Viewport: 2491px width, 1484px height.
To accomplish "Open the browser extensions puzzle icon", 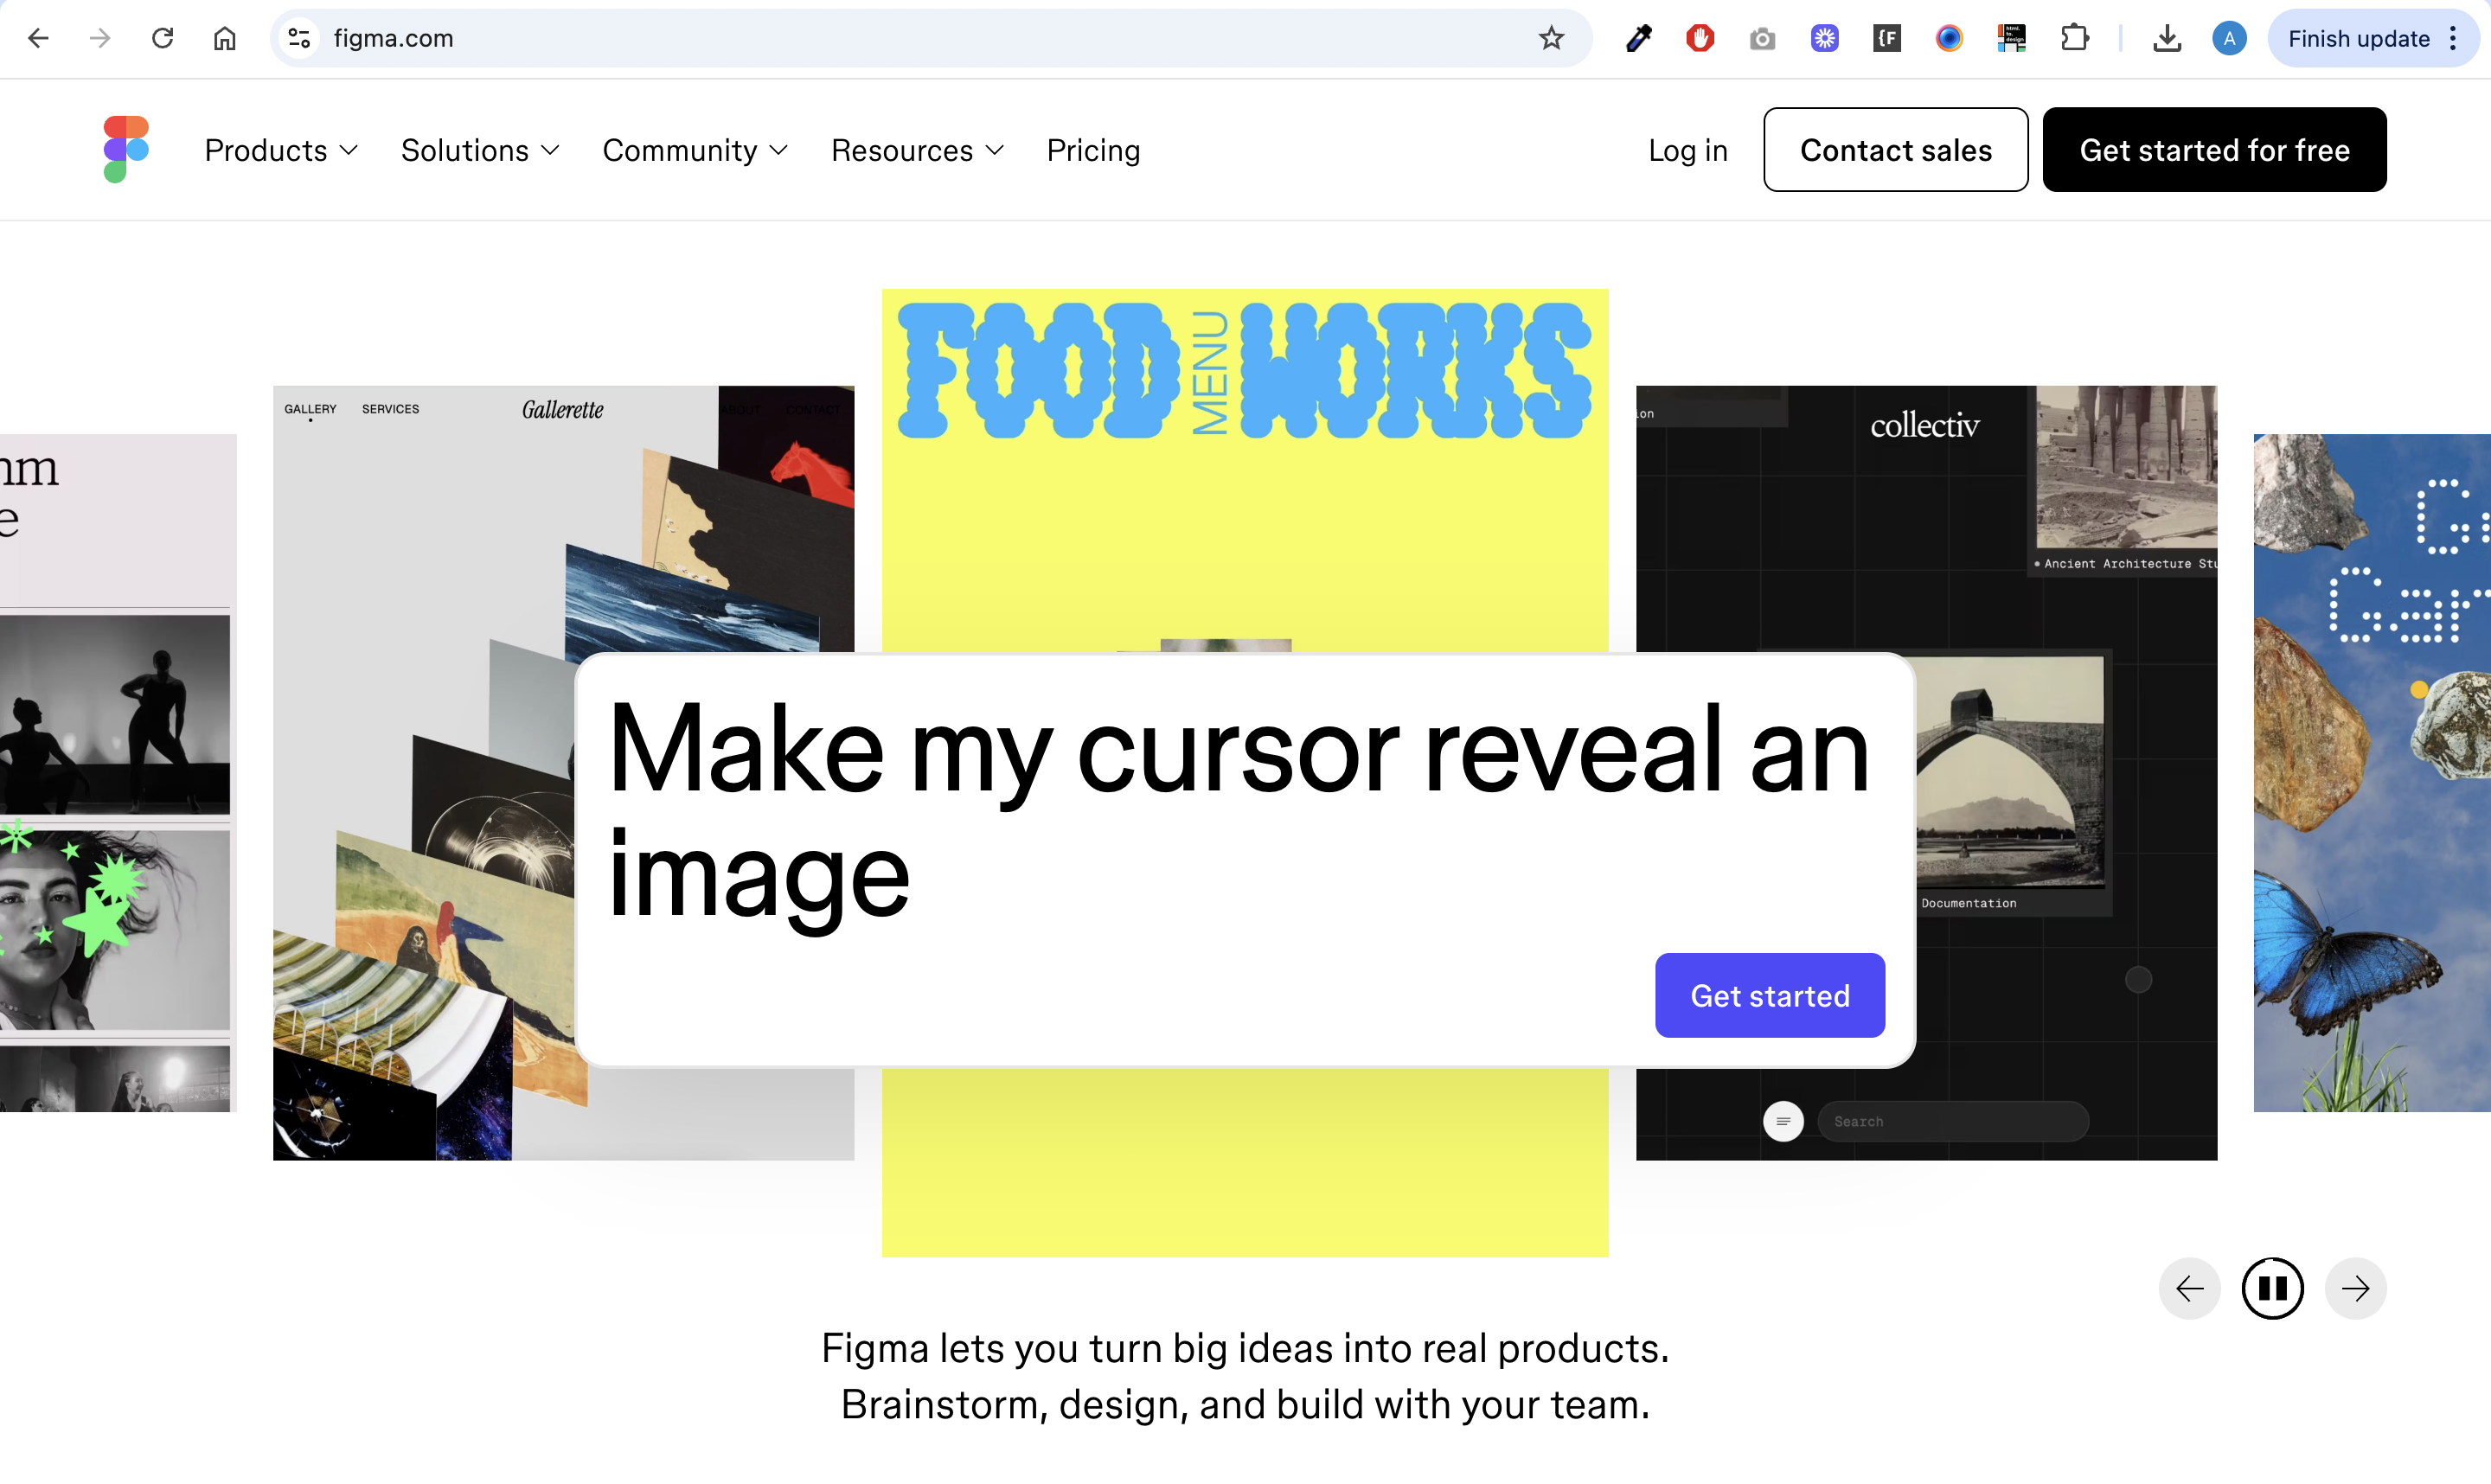I will pos(2075,38).
